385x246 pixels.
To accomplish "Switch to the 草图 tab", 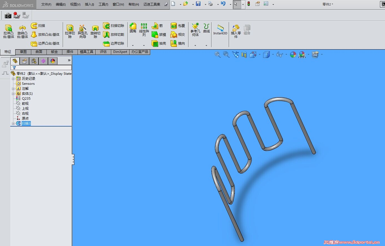I will (x=23, y=52).
